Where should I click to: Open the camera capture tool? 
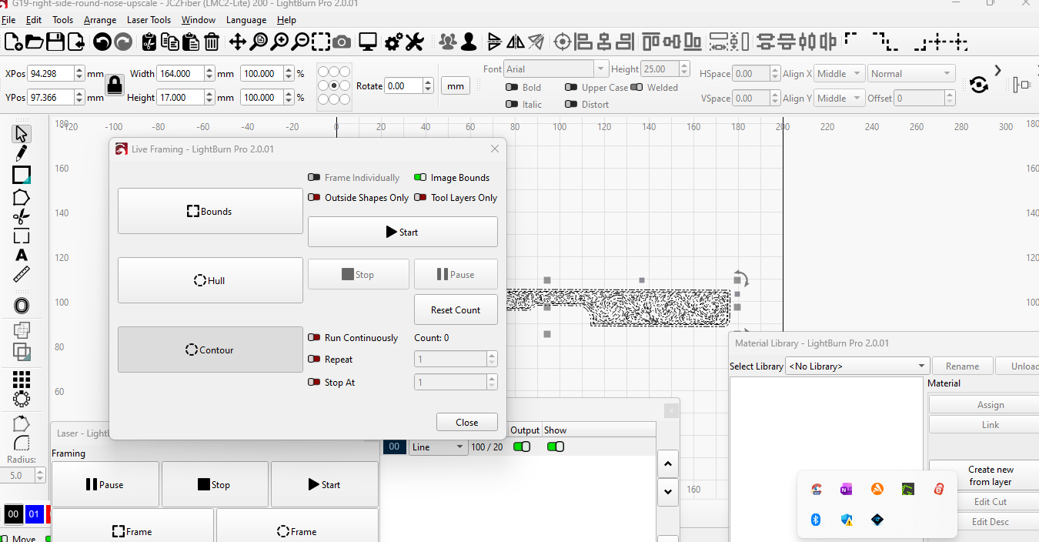coord(342,42)
